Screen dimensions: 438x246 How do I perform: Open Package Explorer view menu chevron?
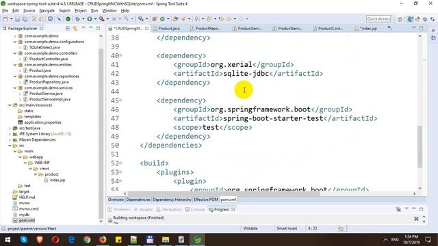pos(83,28)
